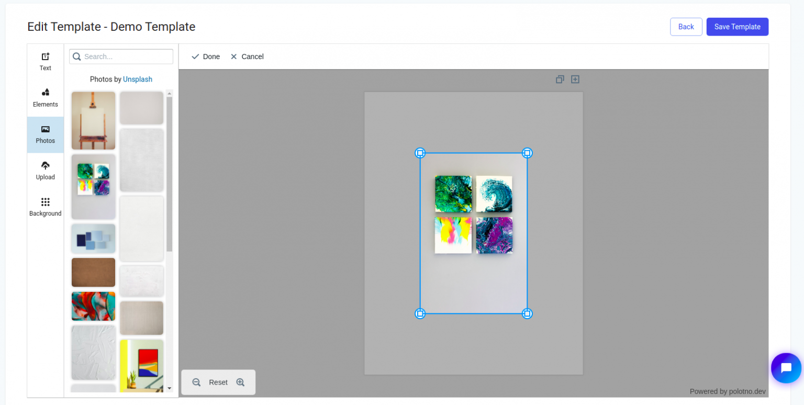Focus the photo Search field

click(121, 57)
